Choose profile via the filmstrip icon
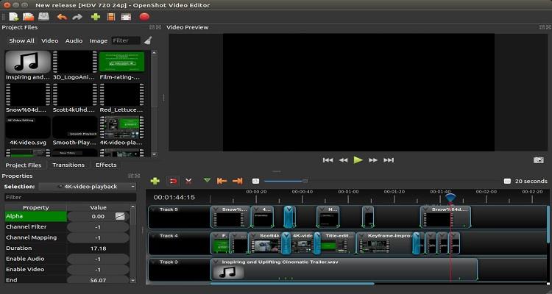This screenshot has height=294, width=552. [x=111, y=17]
